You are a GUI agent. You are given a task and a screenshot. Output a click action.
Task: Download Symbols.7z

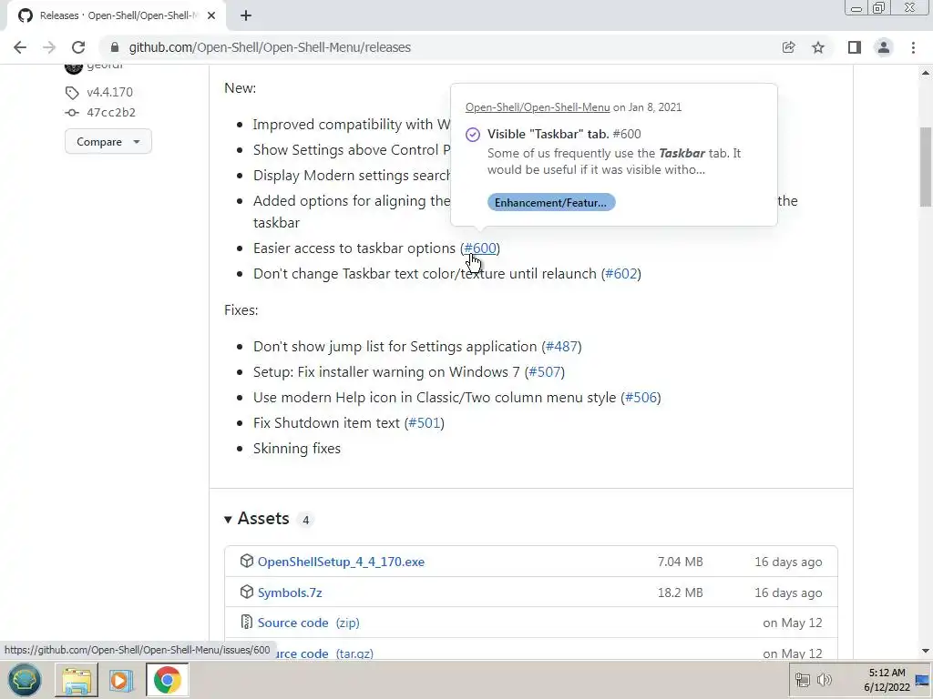click(290, 593)
